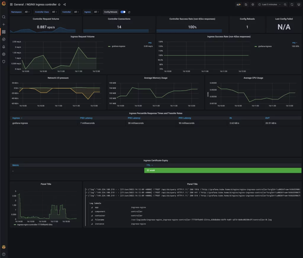Viewport: 303px width, 258px height.
Task: Open dashboard settings gear in top bar
Action: [253, 4]
